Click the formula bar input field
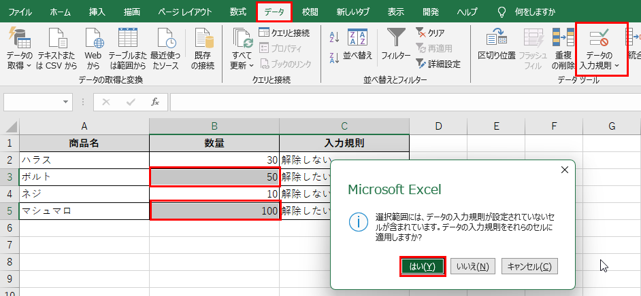 pyautogui.click(x=401, y=102)
